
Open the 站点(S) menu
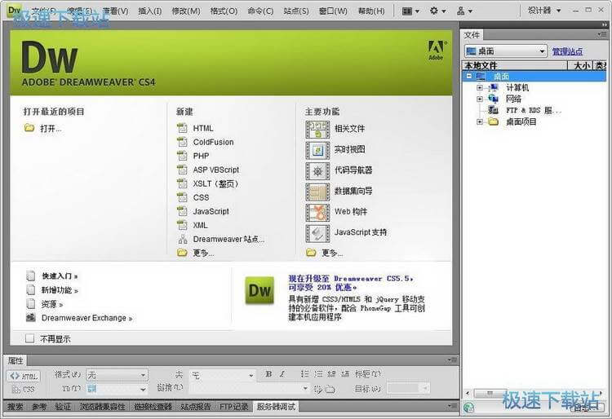click(296, 11)
